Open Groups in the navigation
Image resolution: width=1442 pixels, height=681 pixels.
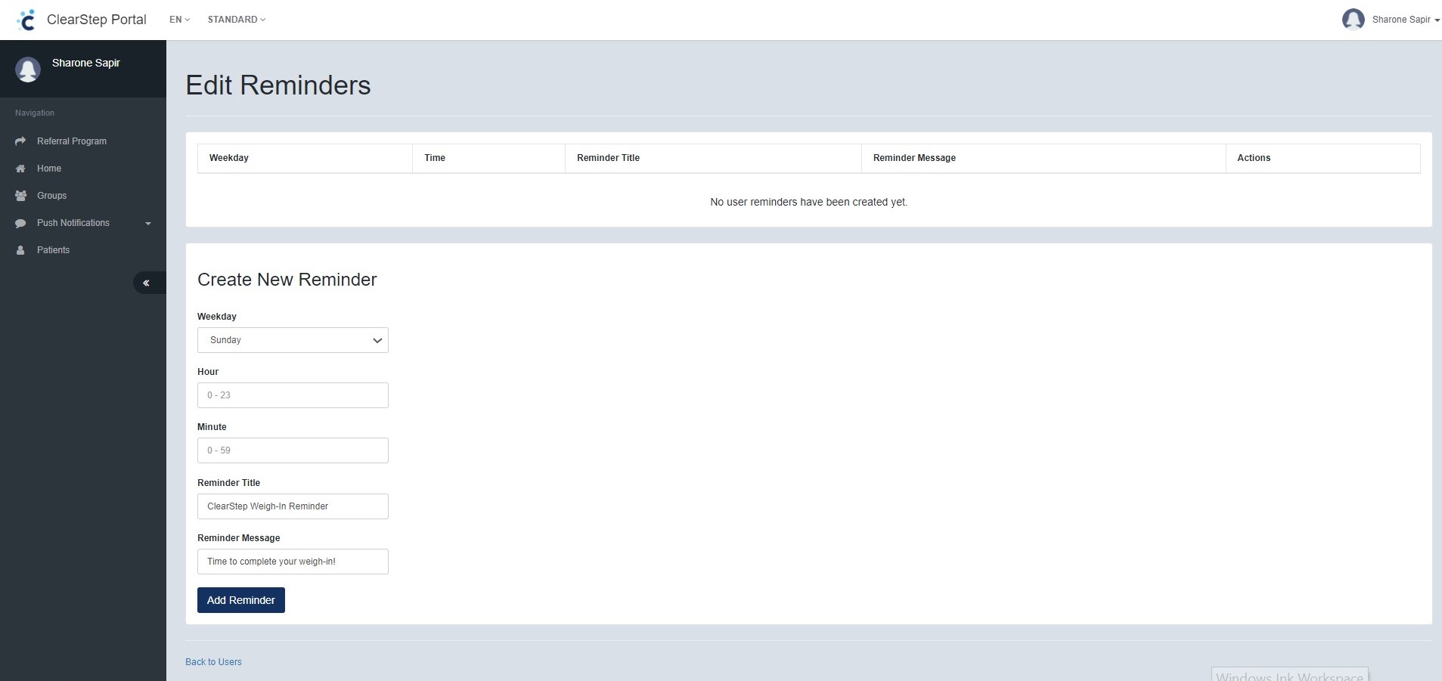51,196
